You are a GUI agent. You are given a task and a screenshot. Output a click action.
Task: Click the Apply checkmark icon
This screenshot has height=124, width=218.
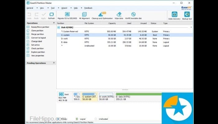44,14
